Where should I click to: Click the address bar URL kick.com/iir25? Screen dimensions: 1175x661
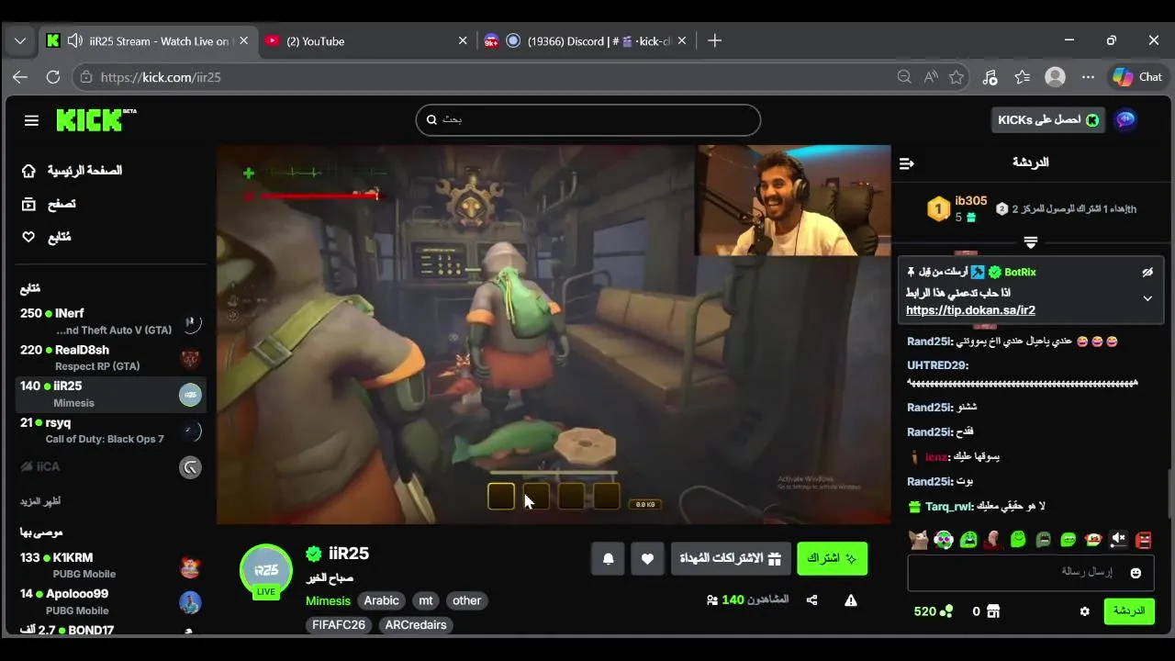[x=161, y=77]
